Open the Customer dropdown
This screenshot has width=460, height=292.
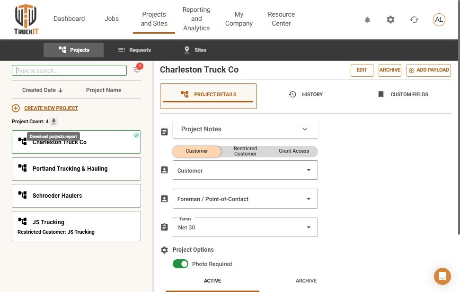(245, 170)
